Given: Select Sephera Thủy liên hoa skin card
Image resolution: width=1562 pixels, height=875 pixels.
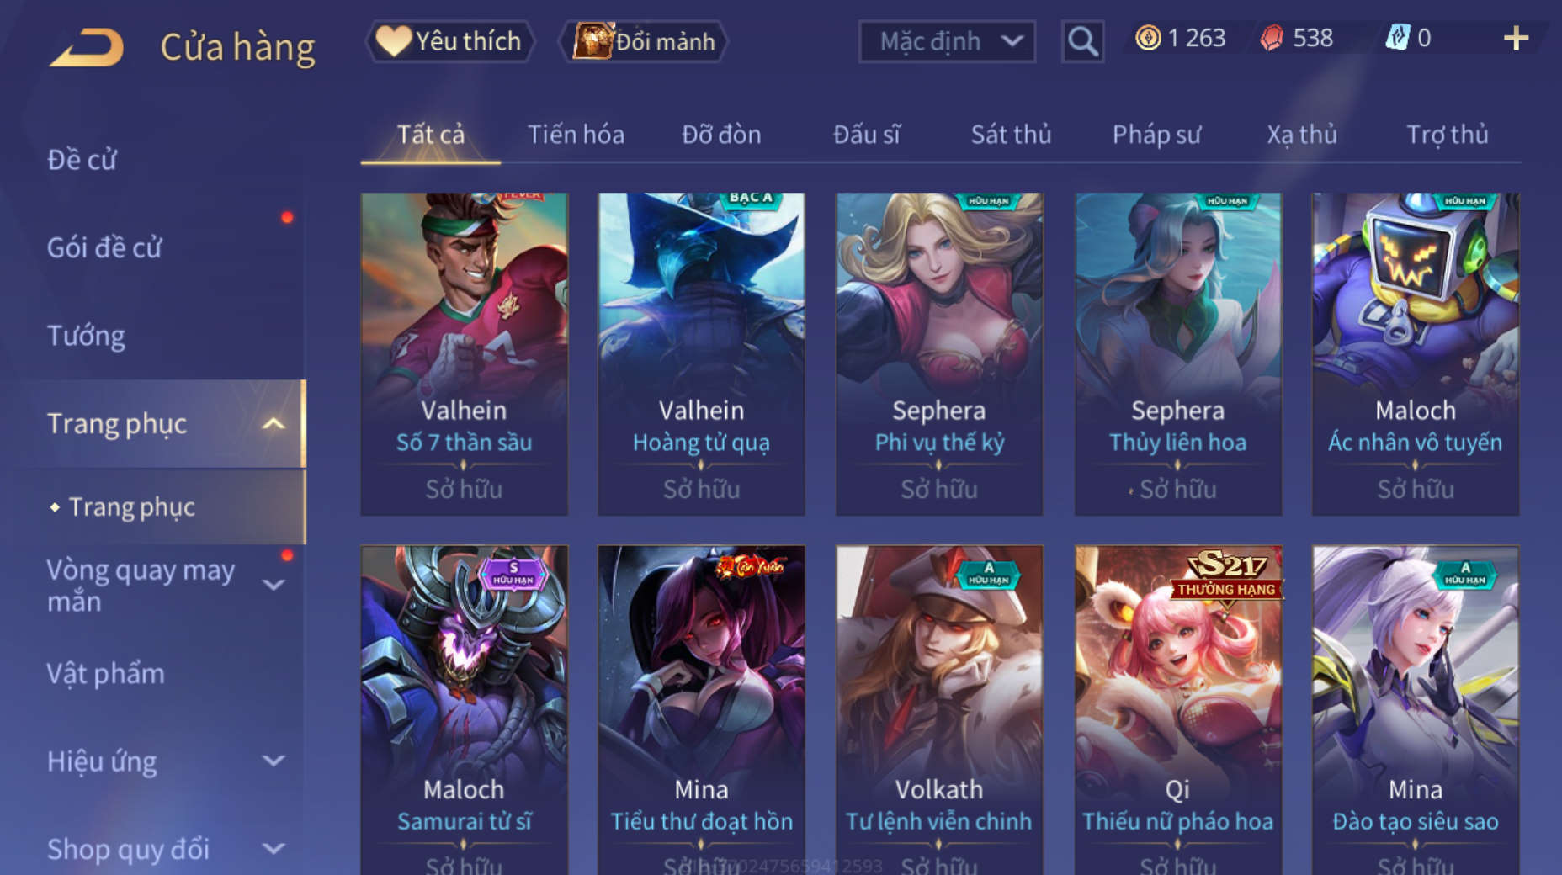Looking at the screenshot, I should tap(1177, 354).
